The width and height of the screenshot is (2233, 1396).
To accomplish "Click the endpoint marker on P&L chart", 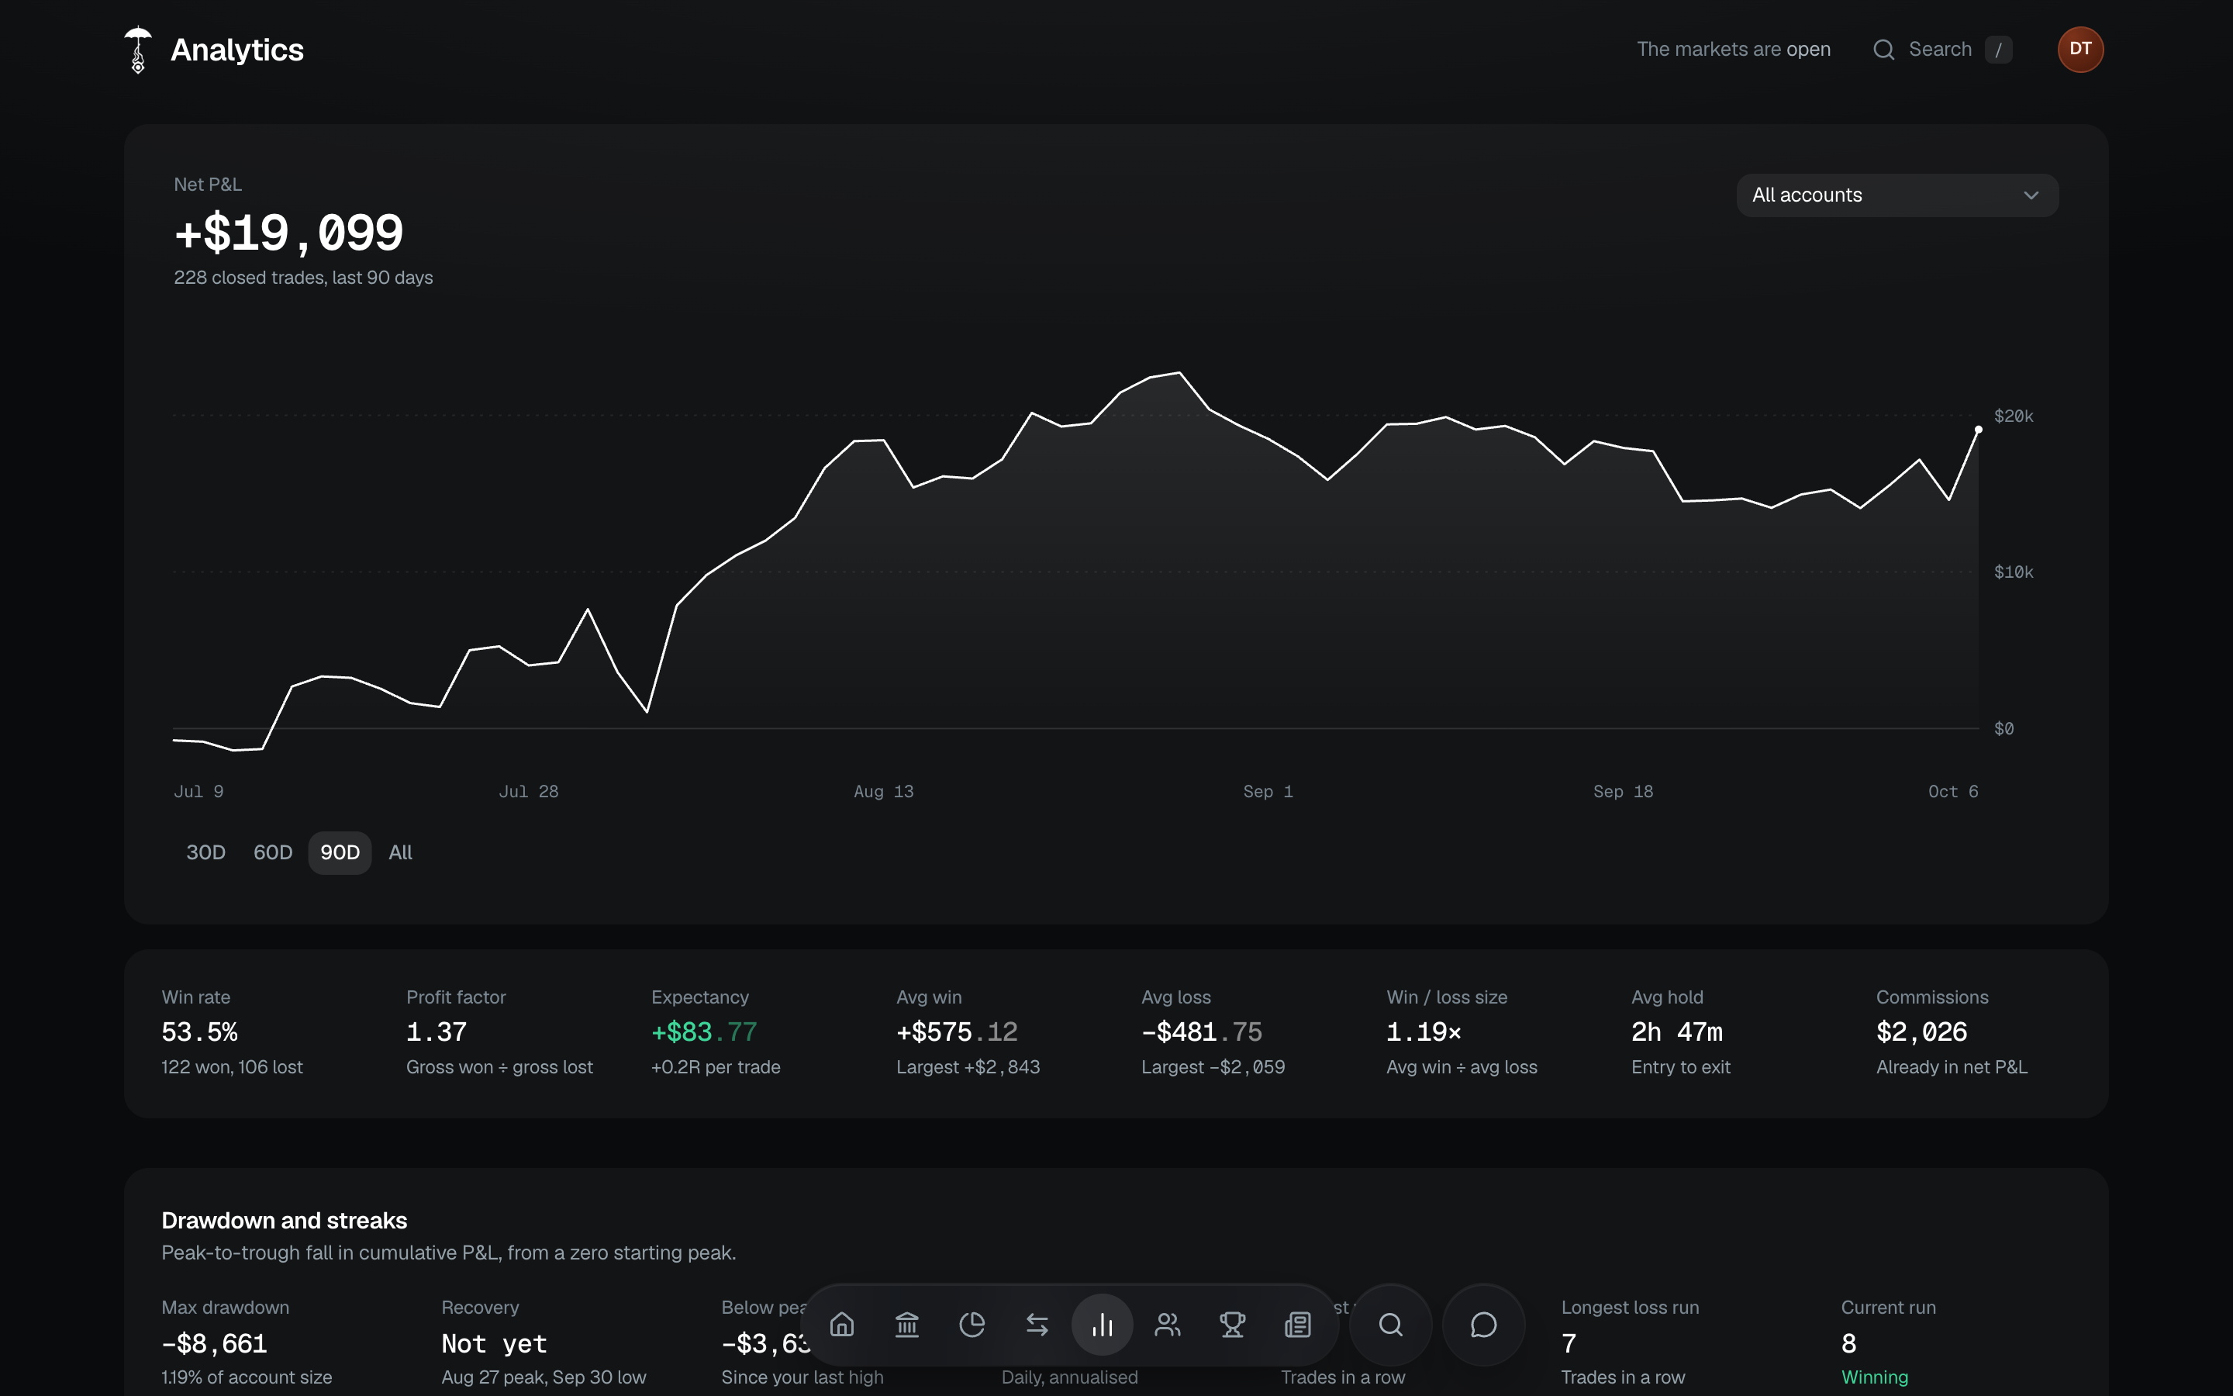I will coord(1979,430).
